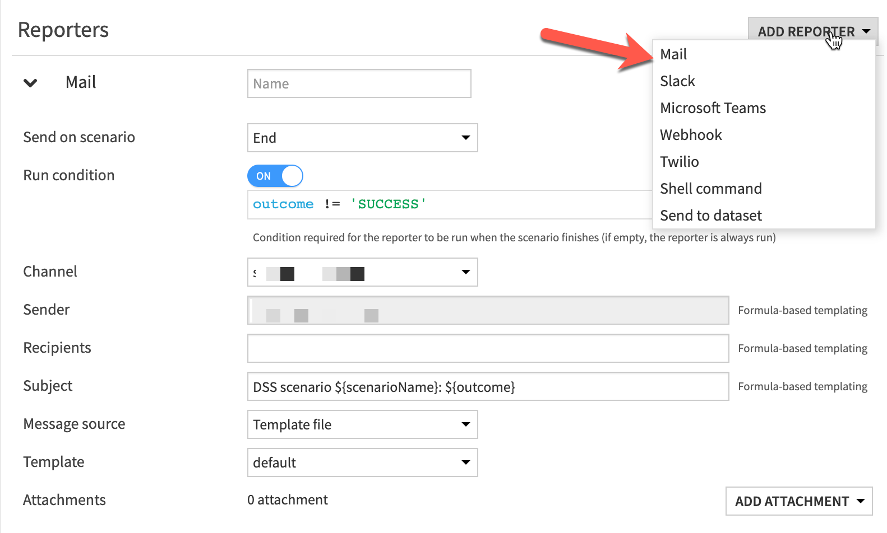Screen dimensions: 887x533
Task: Click into the Recipients field
Action: tap(488, 348)
